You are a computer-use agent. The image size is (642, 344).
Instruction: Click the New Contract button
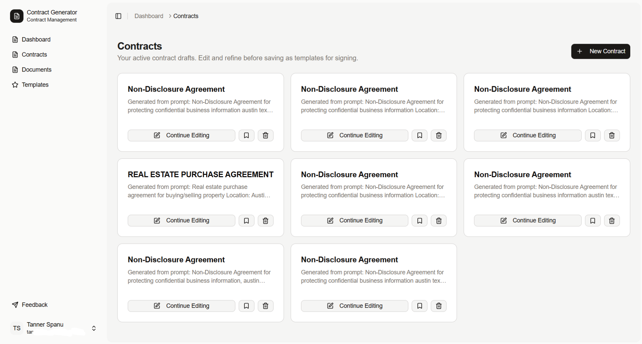tap(600, 51)
